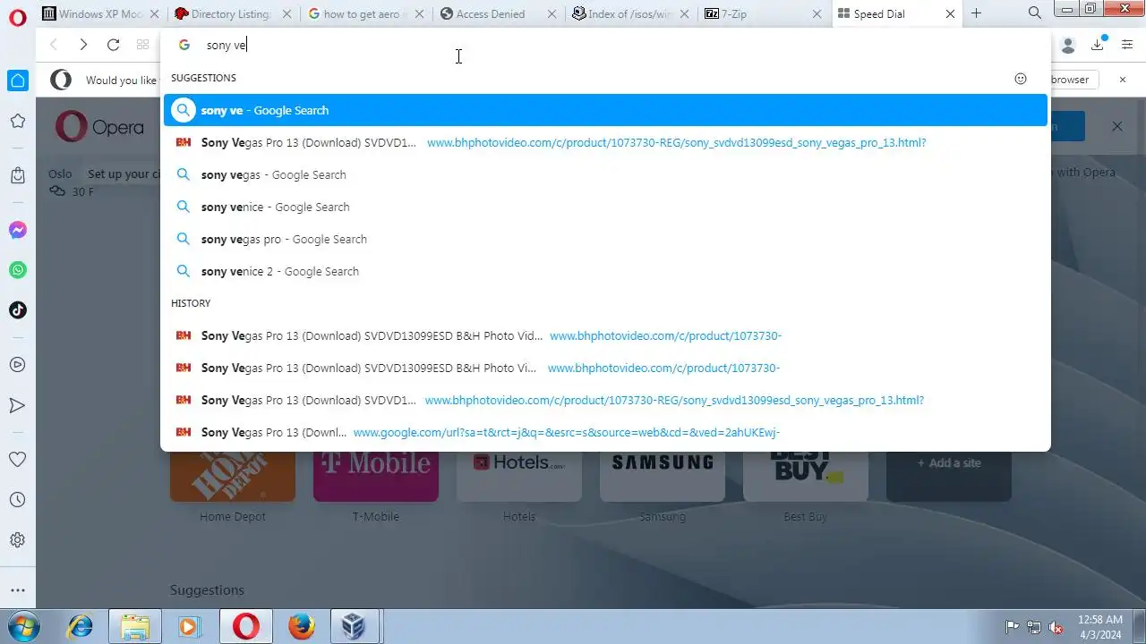Search tabs with the magnifier icon
Screen dimensions: 1146x644
tap(1035, 13)
